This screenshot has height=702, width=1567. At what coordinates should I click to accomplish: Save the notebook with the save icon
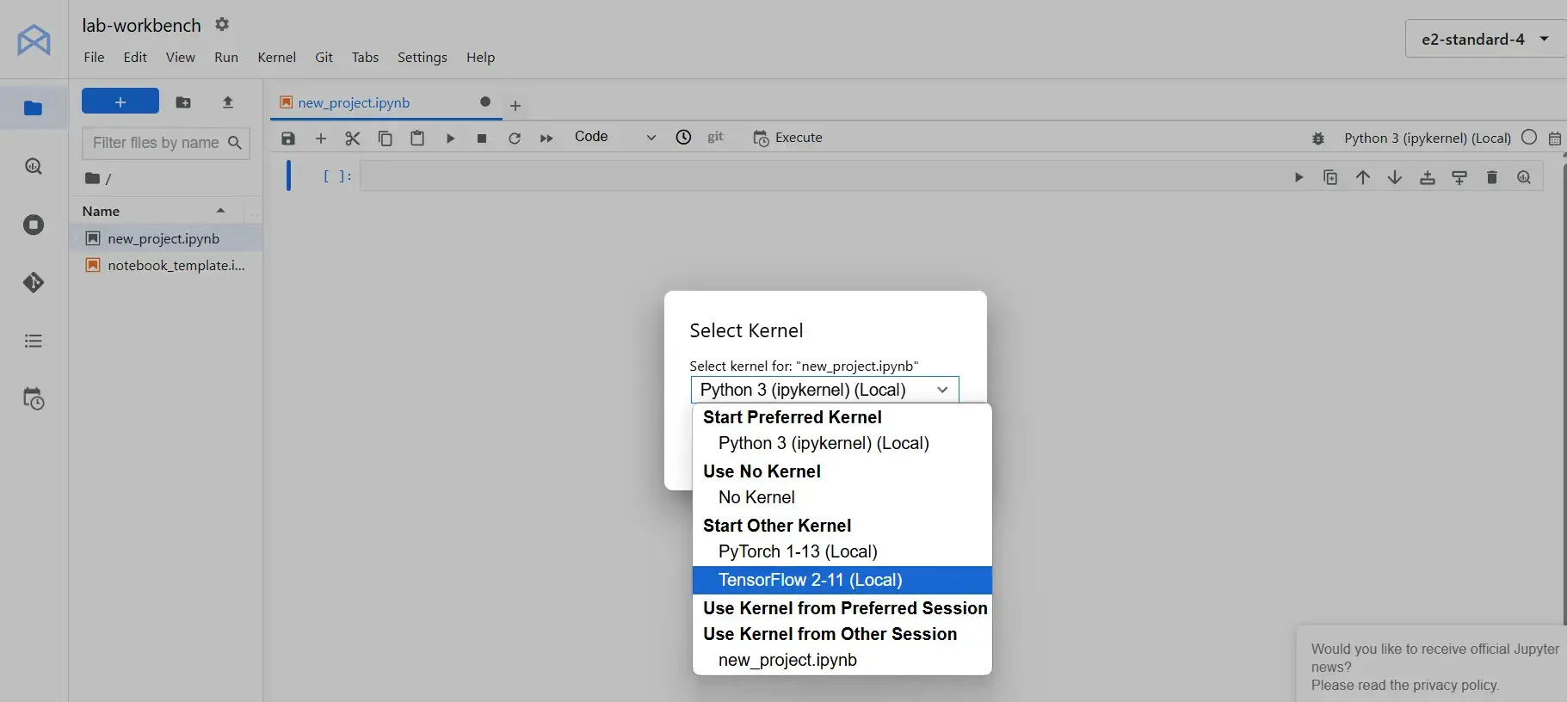tap(288, 139)
